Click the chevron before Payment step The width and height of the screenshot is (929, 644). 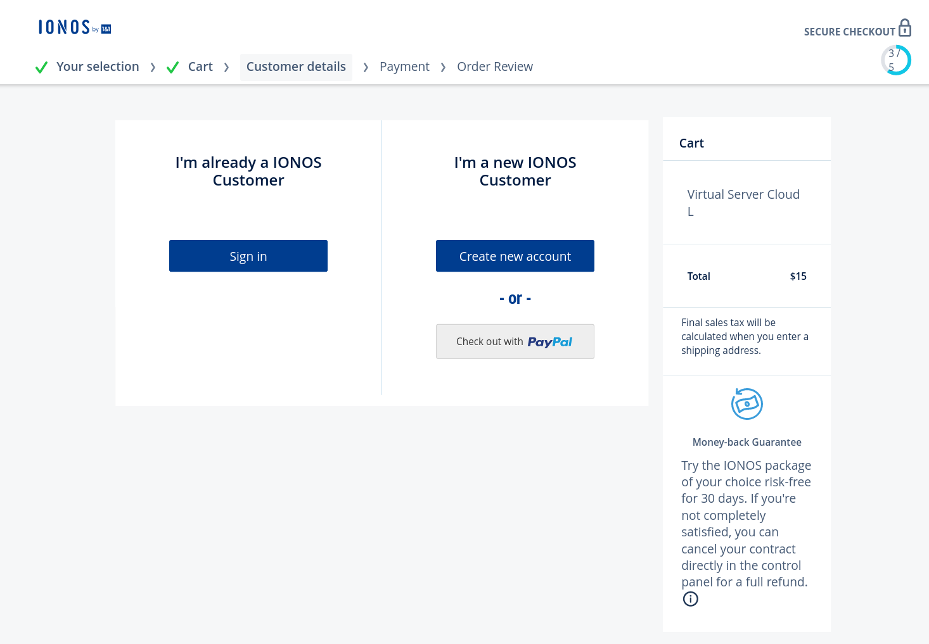click(x=366, y=67)
